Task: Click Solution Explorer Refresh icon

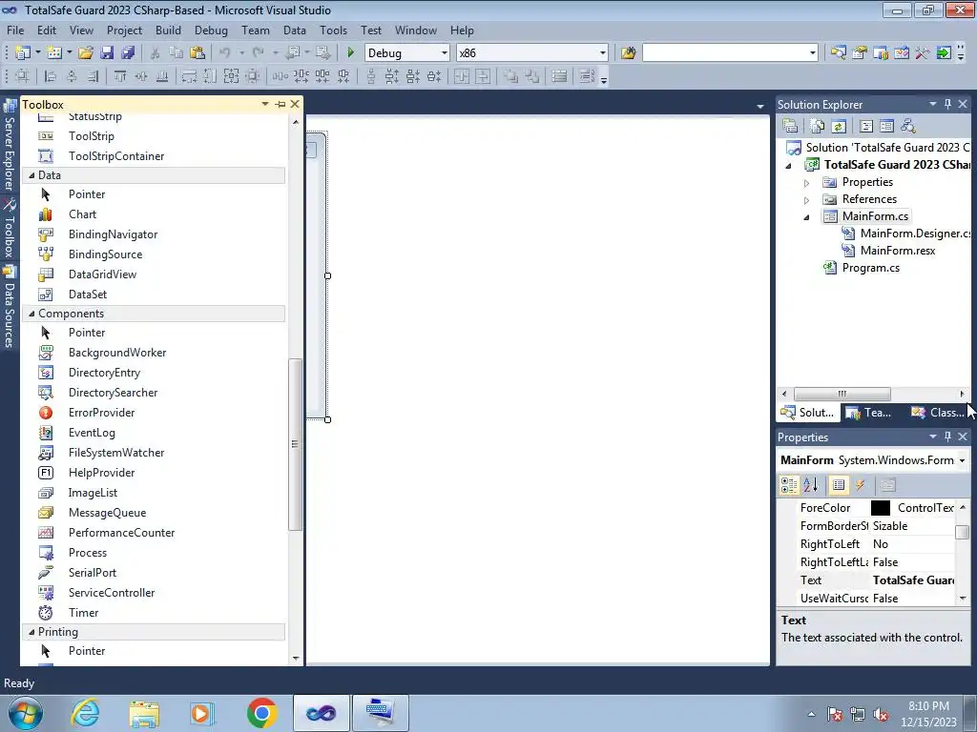Action: coord(839,126)
